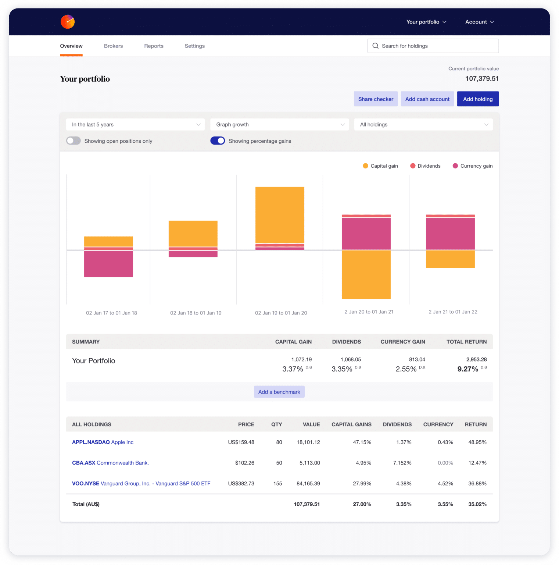This screenshot has width=559, height=565.
Task: Open the Add cash account page
Action: [427, 99]
